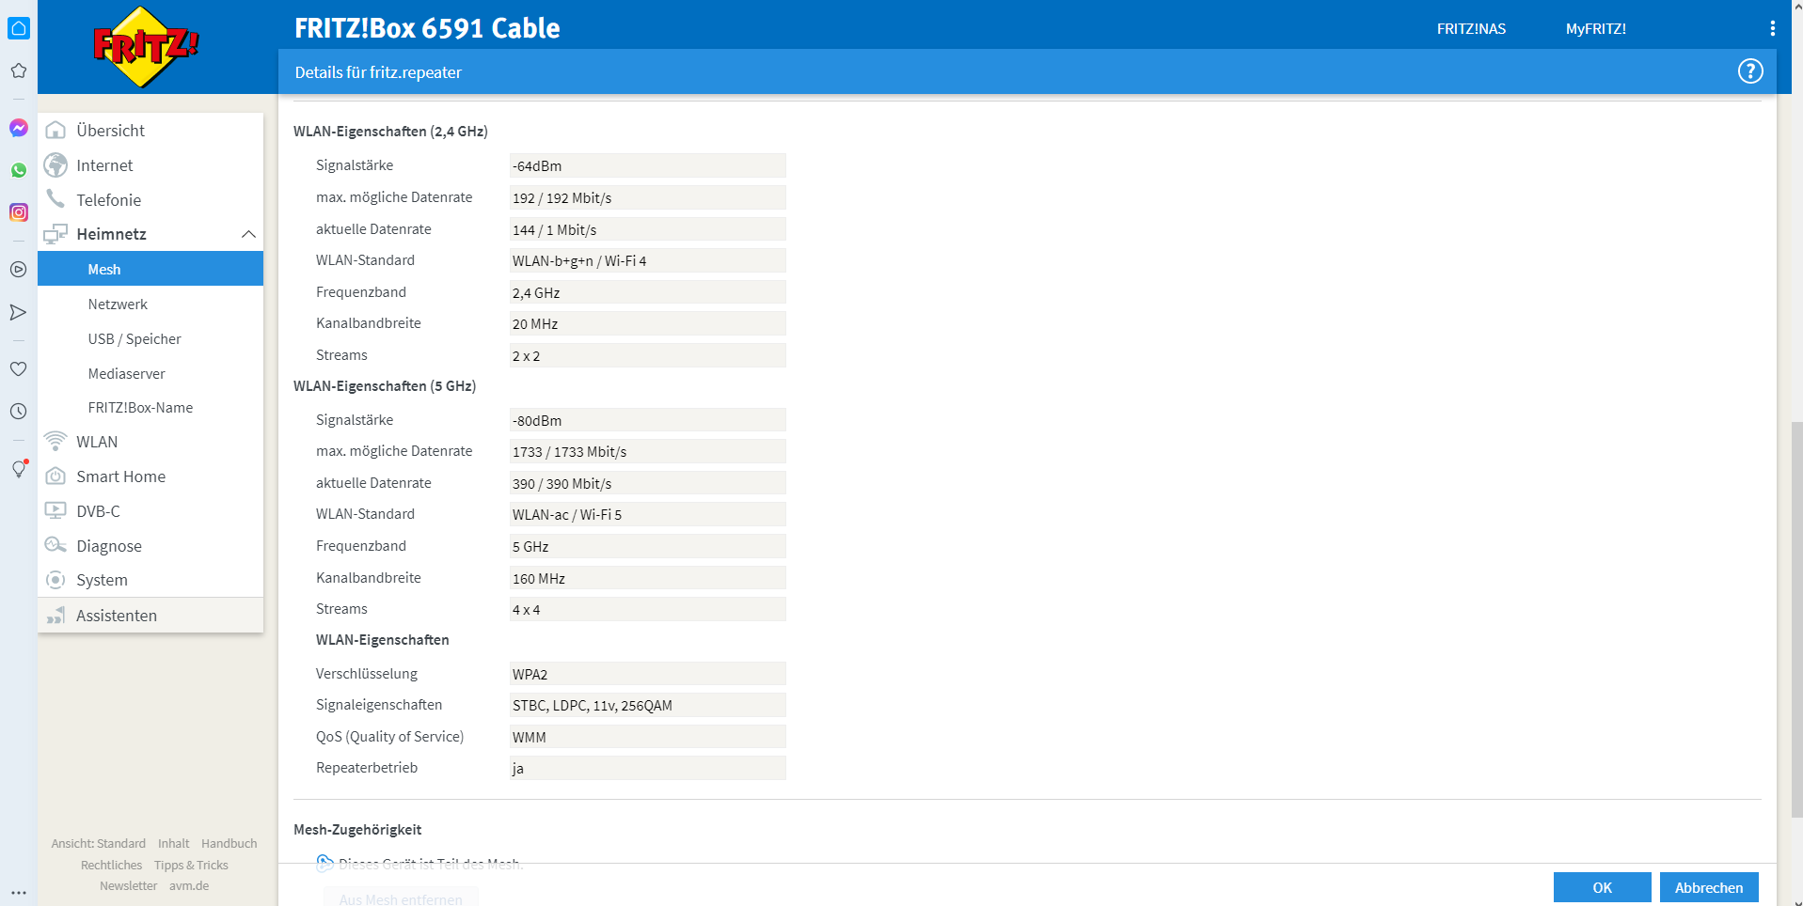Open WhatsApp in the browser sidebar
The width and height of the screenshot is (1803, 906).
(19, 170)
